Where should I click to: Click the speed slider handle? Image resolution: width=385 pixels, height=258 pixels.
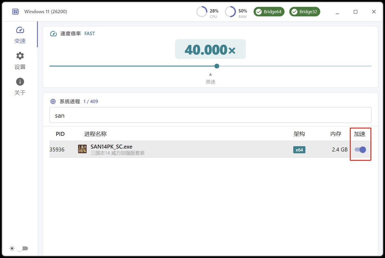[x=216, y=66]
